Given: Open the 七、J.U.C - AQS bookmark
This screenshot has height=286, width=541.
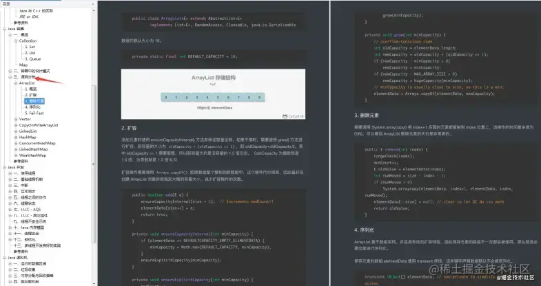Looking at the screenshot, I should (x=28, y=210).
